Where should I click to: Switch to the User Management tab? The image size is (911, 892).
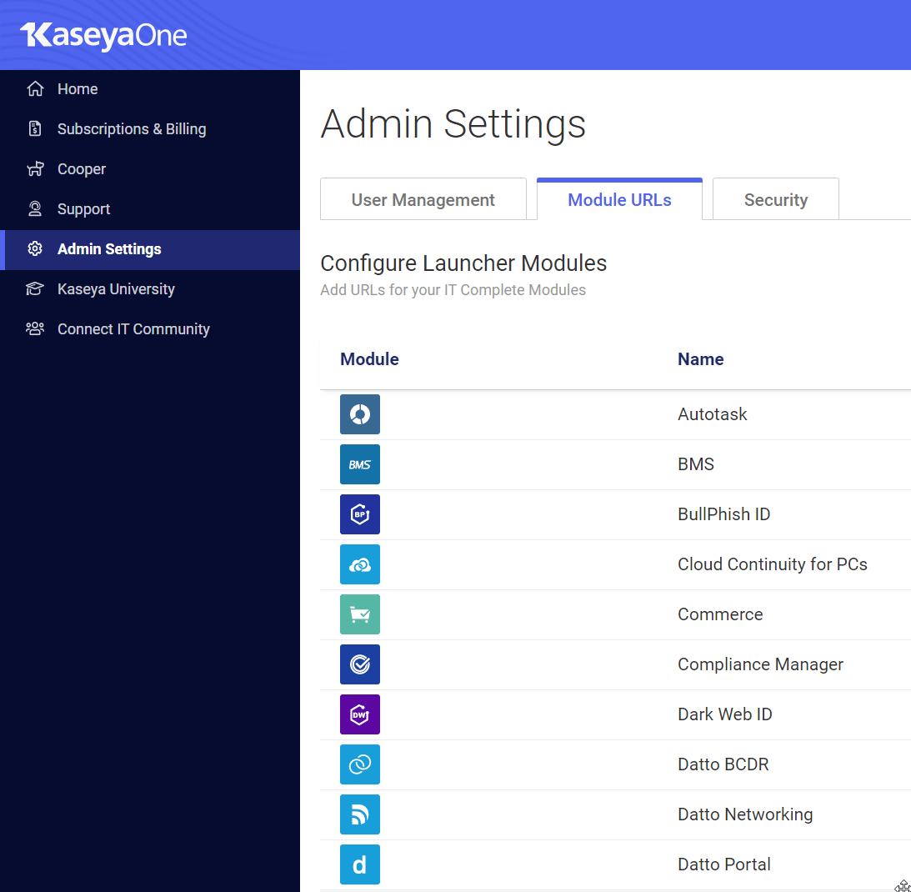click(x=423, y=199)
